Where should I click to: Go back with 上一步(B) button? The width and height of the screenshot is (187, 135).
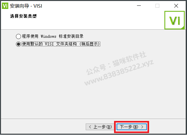(x=100, y=127)
